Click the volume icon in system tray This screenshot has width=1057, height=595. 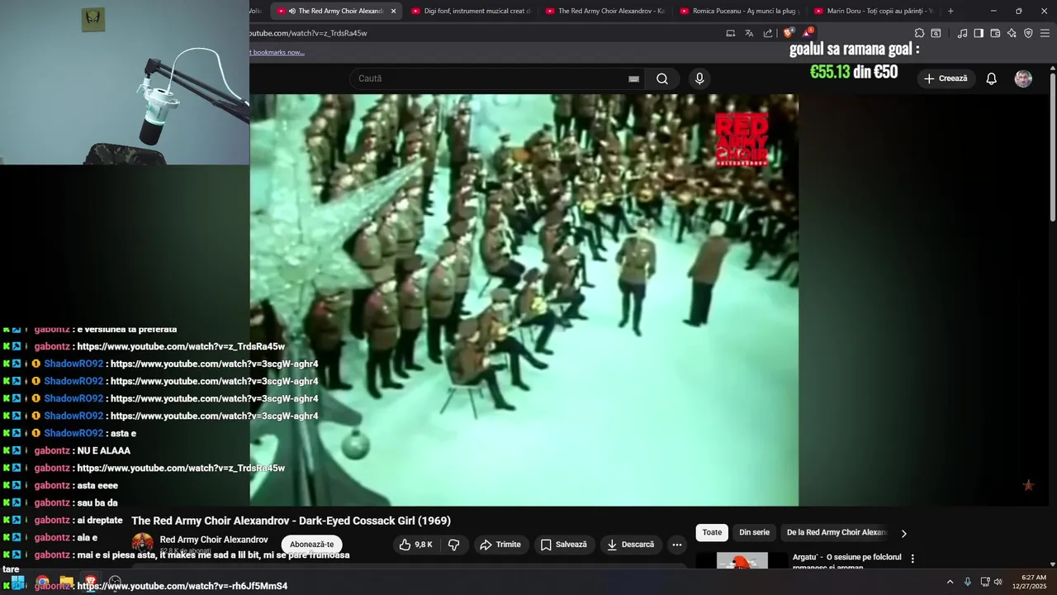click(998, 582)
